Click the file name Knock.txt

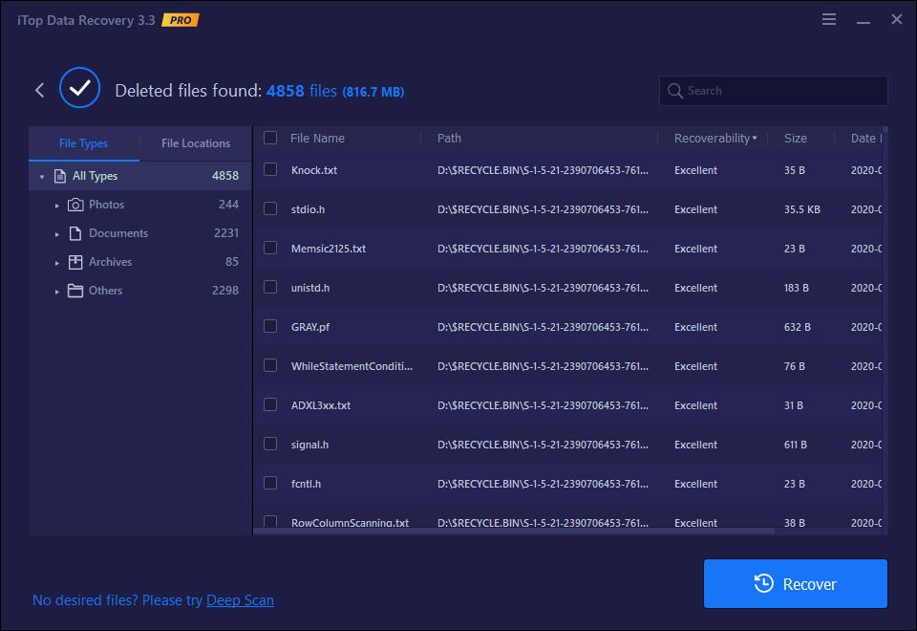(314, 170)
